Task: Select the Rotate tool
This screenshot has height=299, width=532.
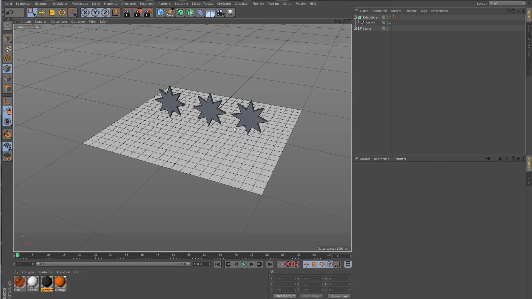Action: click(62, 12)
